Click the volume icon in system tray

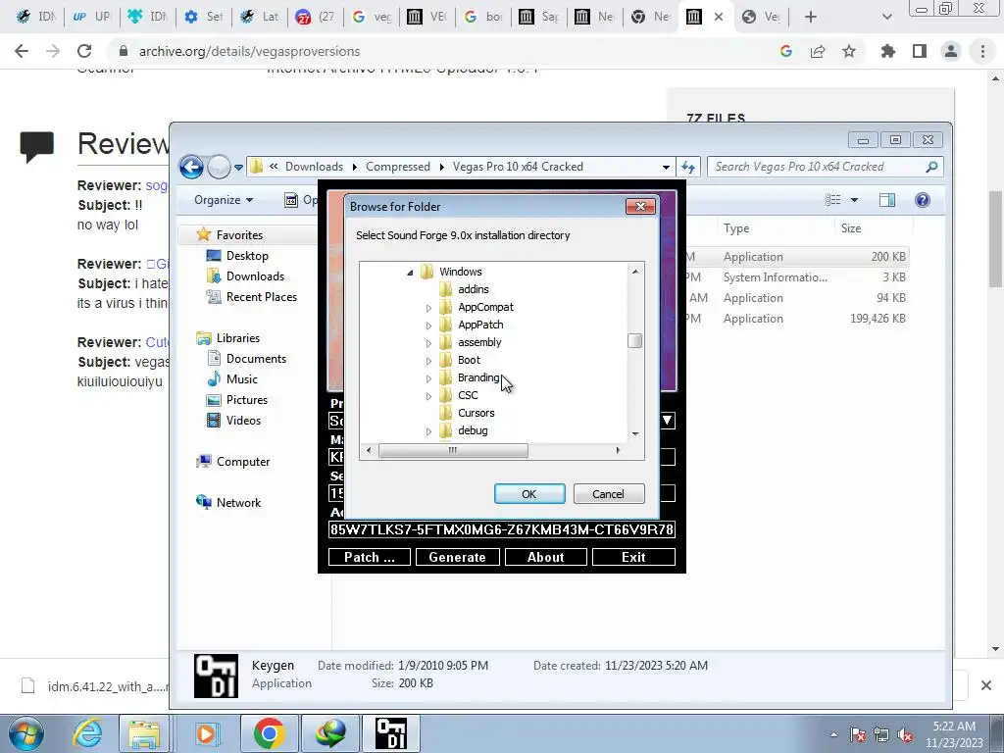coord(905,734)
